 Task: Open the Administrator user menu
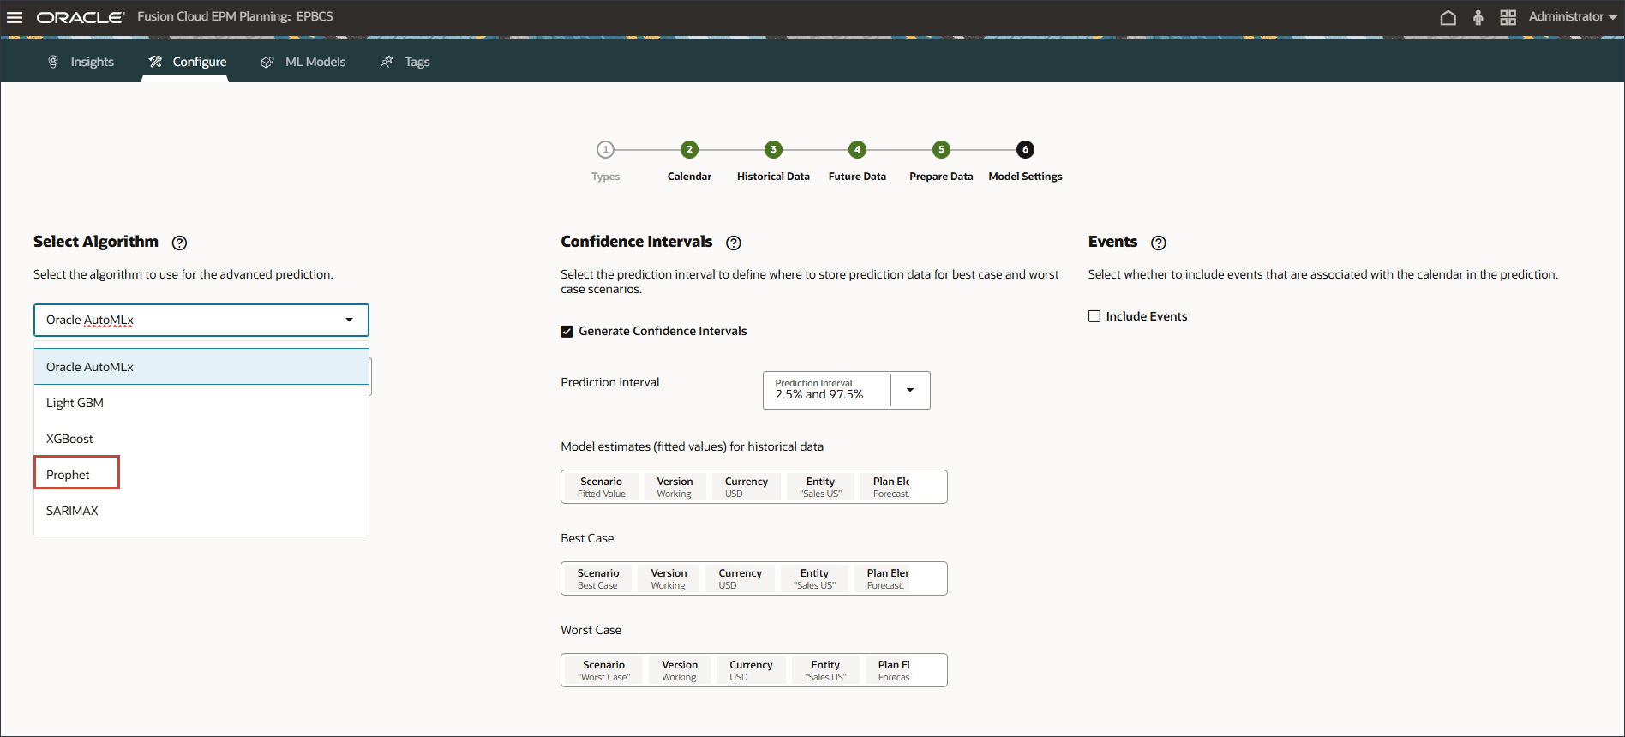point(1573,16)
